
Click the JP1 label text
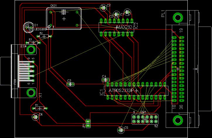(x=84, y=126)
